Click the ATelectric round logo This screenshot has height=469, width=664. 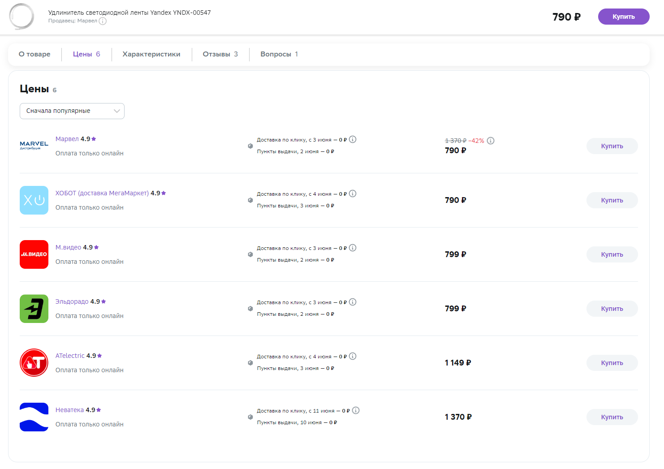pos(34,363)
